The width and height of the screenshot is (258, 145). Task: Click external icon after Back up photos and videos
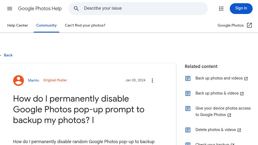click(x=246, y=79)
